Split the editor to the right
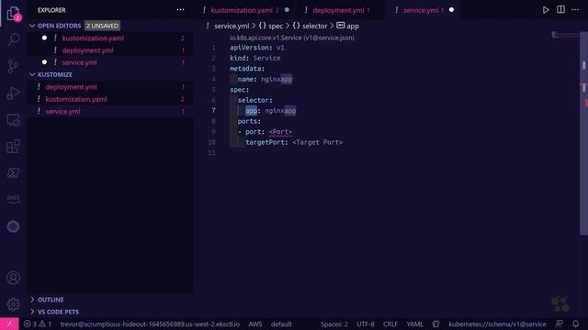 click(560, 10)
